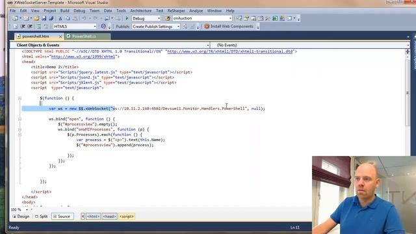Click the Undo arrow icon
The width and height of the screenshot is (416, 234).
84,18
